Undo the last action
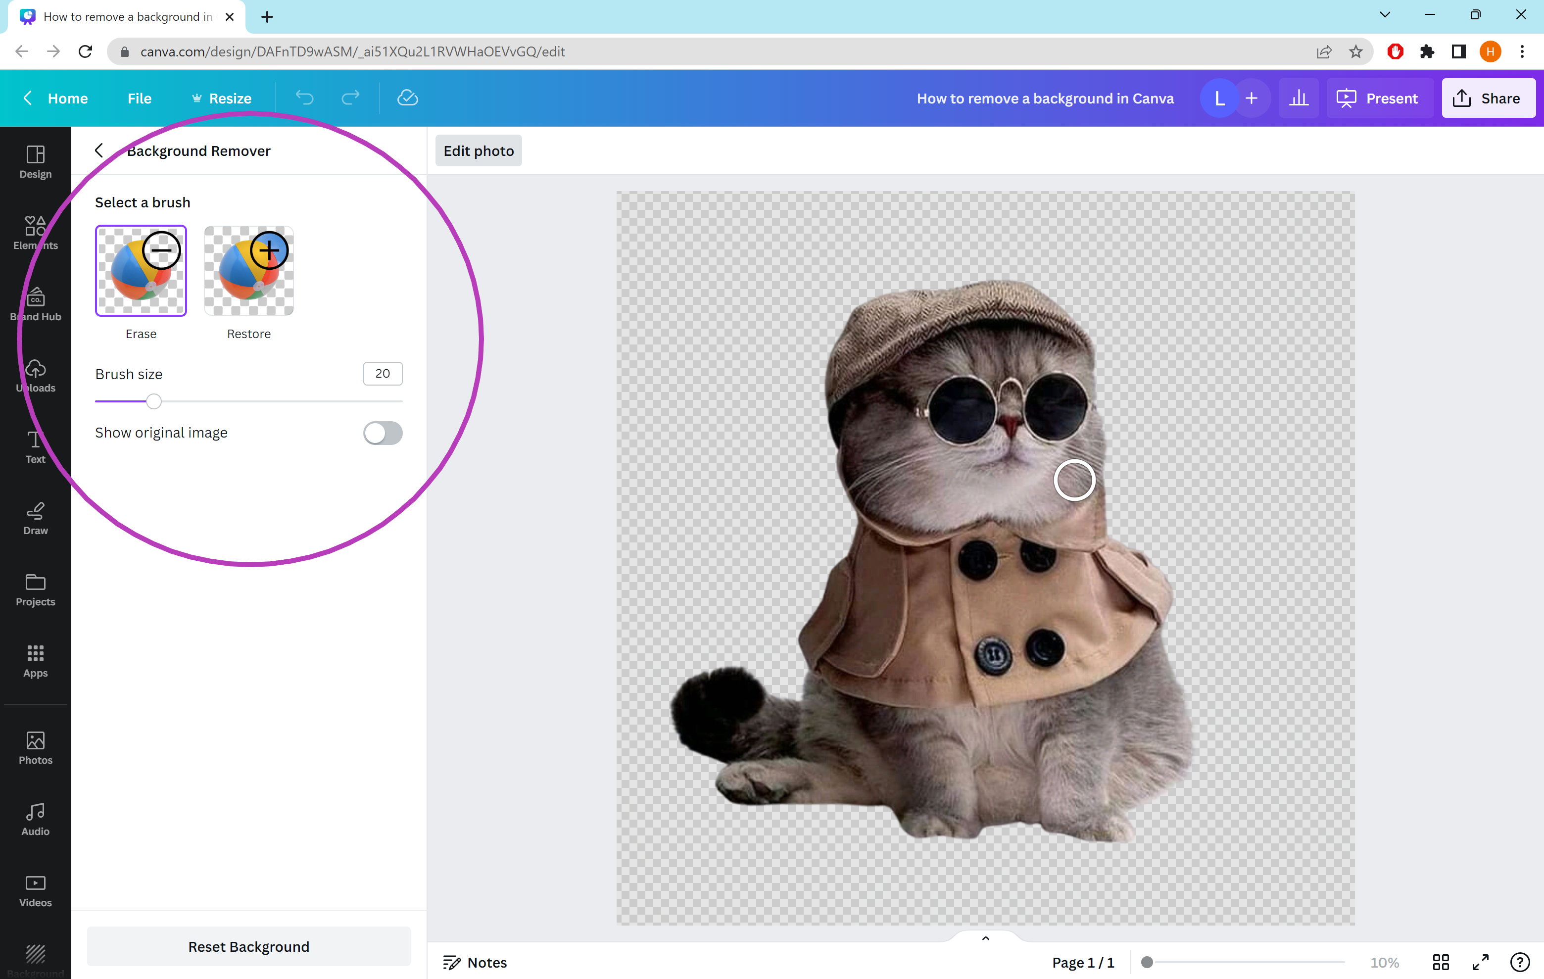This screenshot has height=979, width=1544. click(304, 98)
